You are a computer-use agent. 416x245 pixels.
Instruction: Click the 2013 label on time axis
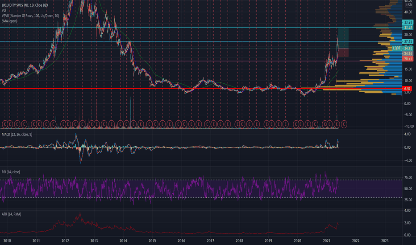point(94,241)
